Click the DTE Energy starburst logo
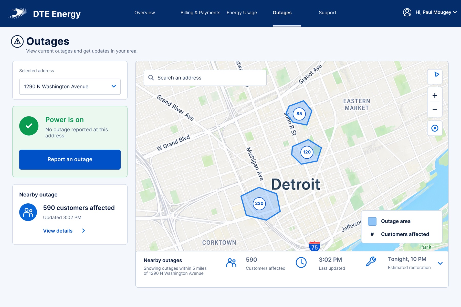Screen dimensions: 461x307 coord(18,13)
